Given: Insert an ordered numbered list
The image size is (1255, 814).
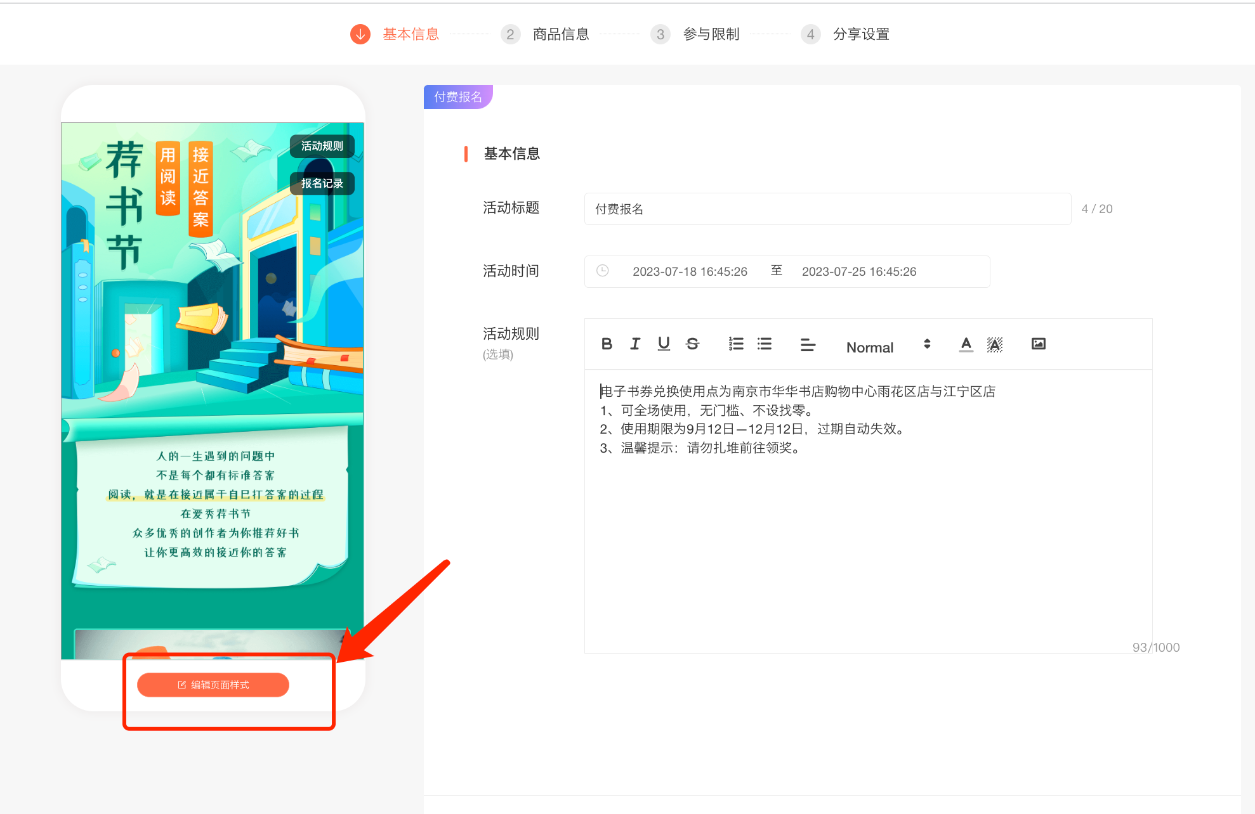Looking at the screenshot, I should click(x=736, y=344).
